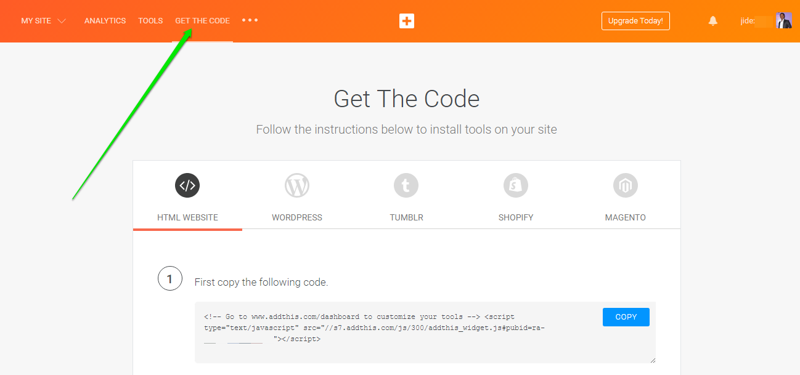Screen dimensions: 800x375
Task: Select the HTML Website code icon
Action: [x=187, y=185]
